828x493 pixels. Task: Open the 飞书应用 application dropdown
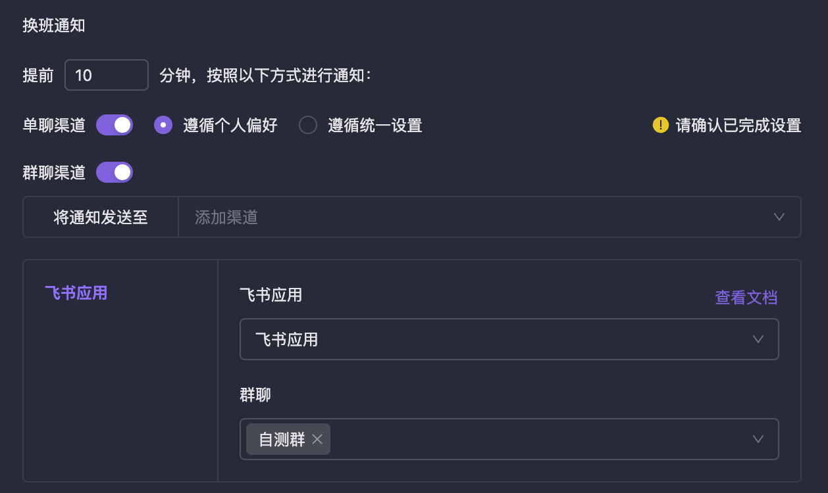coord(509,339)
